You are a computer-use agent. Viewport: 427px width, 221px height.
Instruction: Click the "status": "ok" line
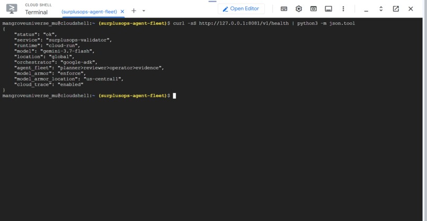(x=35, y=34)
